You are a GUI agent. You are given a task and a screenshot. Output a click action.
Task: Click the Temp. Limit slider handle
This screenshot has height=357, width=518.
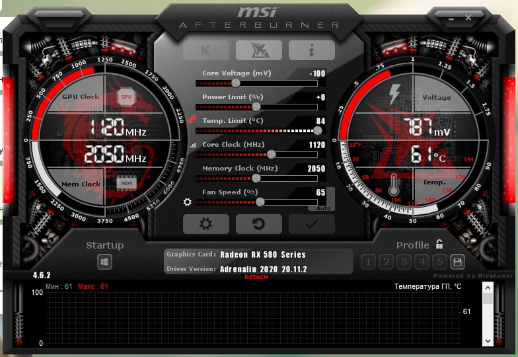click(317, 131)
